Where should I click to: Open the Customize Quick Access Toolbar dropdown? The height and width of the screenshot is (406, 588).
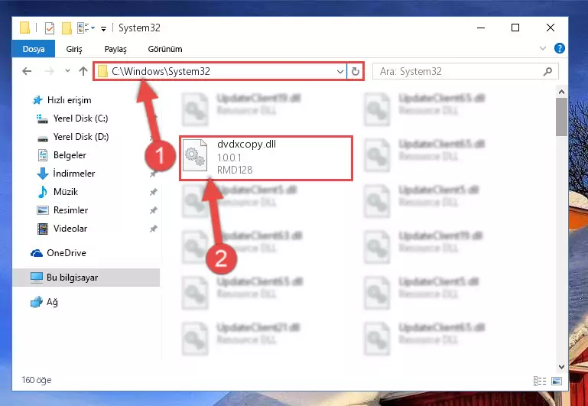coord(103,28)
